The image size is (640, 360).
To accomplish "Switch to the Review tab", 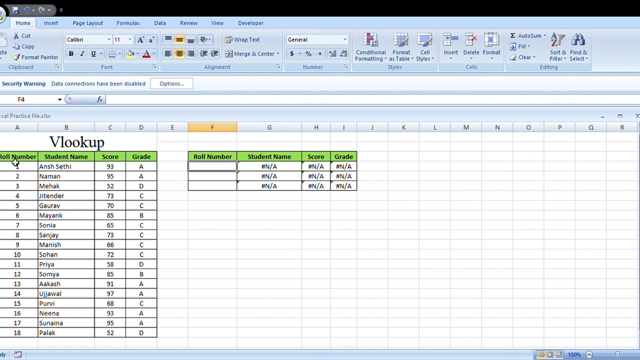I will tap(188, 23).
